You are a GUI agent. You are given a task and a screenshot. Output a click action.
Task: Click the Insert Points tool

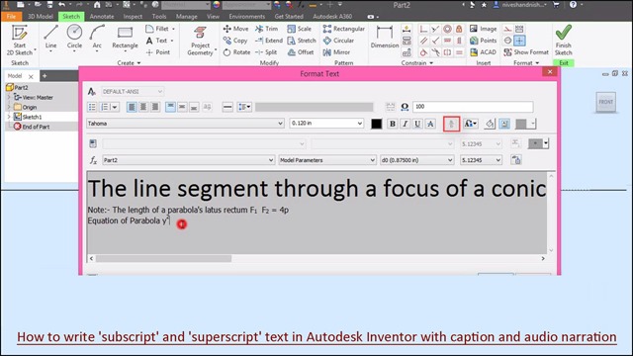(x=484, y=41)
